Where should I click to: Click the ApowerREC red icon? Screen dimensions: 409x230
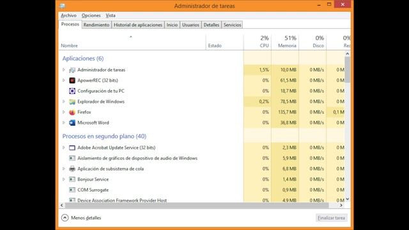pos(72,80)
